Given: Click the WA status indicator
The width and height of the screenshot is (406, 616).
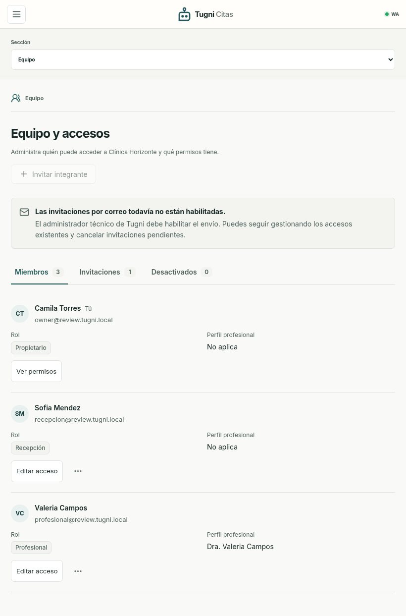Looking at the screenshot, I should point(392,14).
